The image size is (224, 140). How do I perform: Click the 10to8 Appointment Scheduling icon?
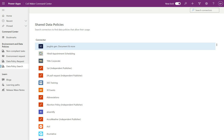41,54
